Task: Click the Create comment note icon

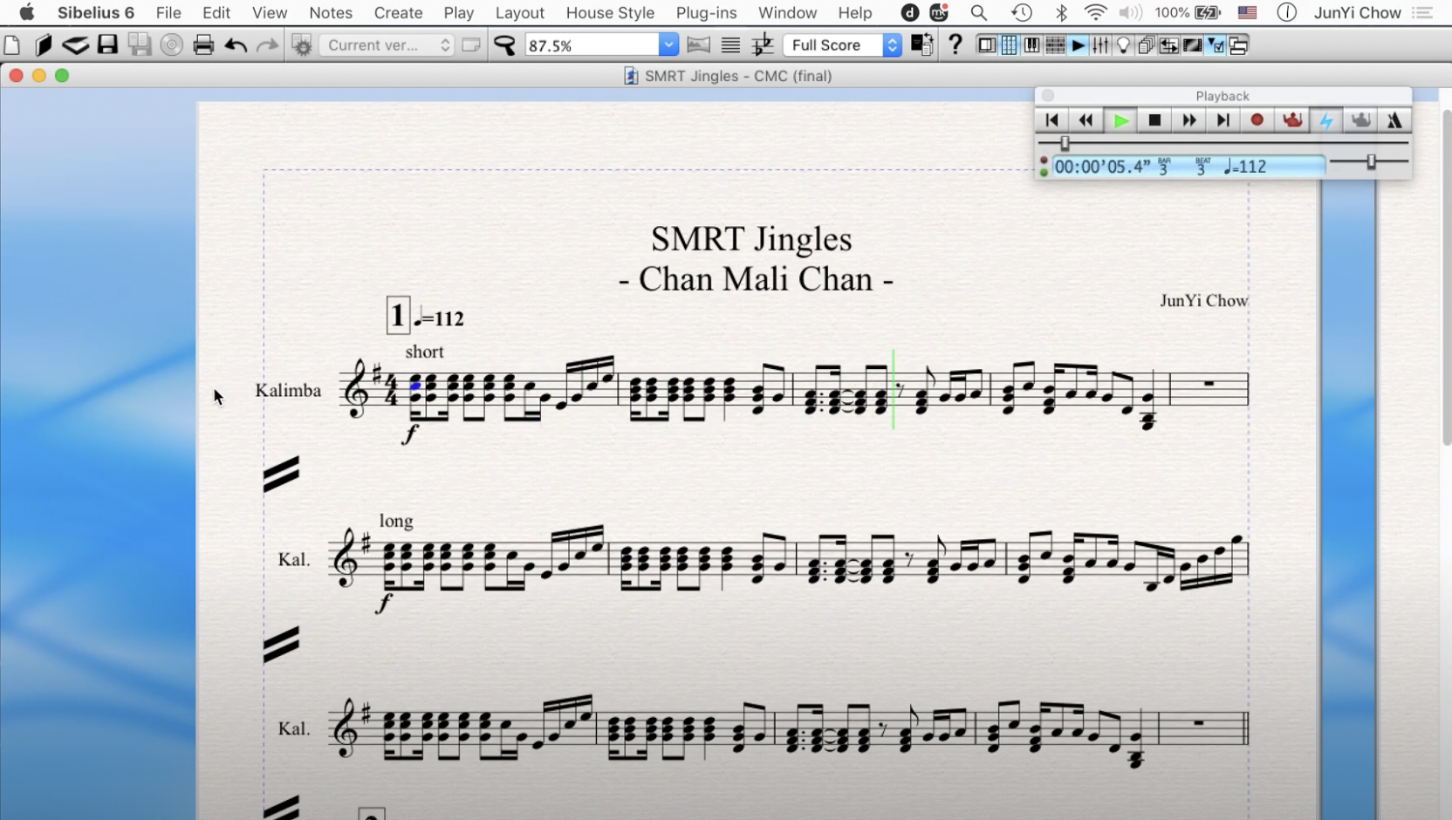Action: [471, 45]
